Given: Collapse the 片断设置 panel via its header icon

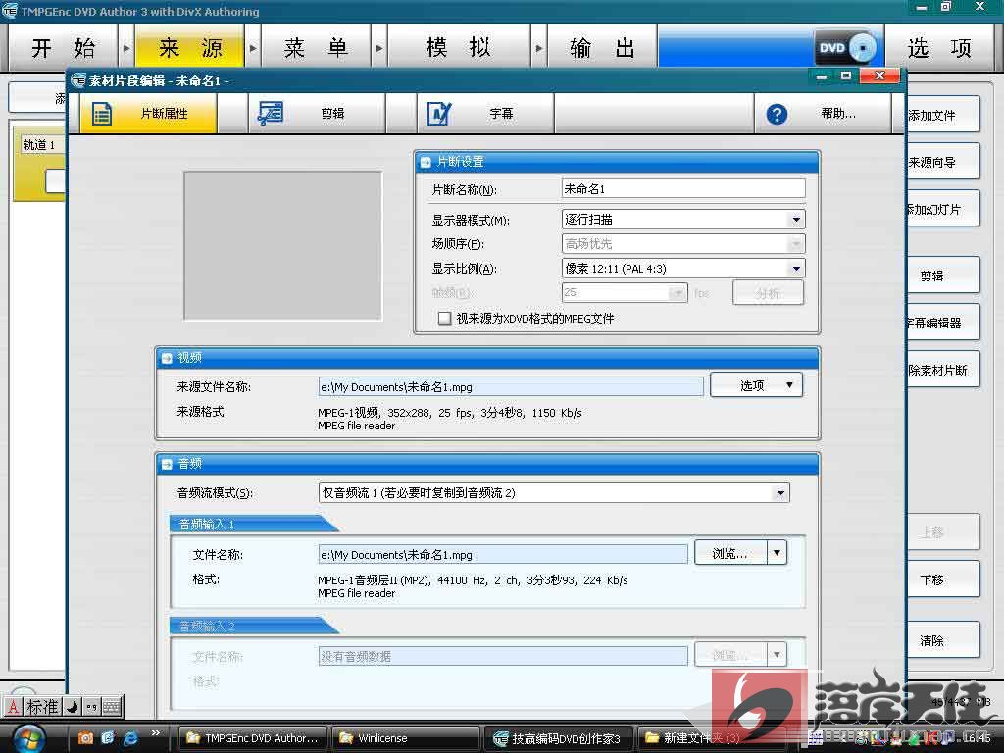Looking at the screenshot, I should point(426,162).
